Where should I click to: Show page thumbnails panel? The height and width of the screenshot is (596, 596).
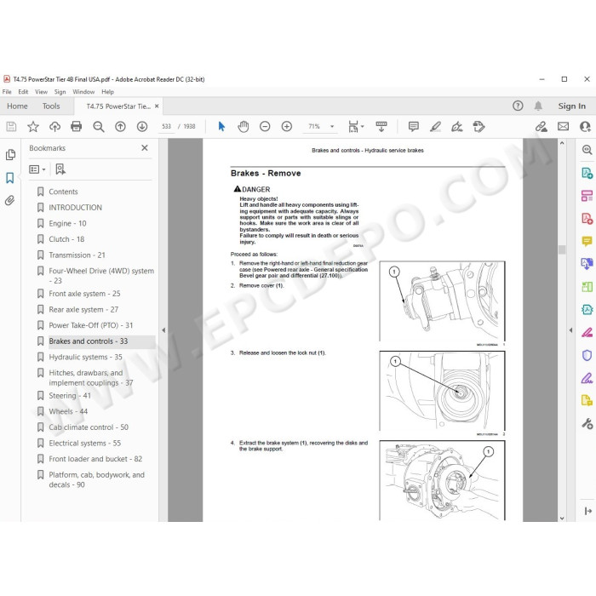(x=10, y=154)
